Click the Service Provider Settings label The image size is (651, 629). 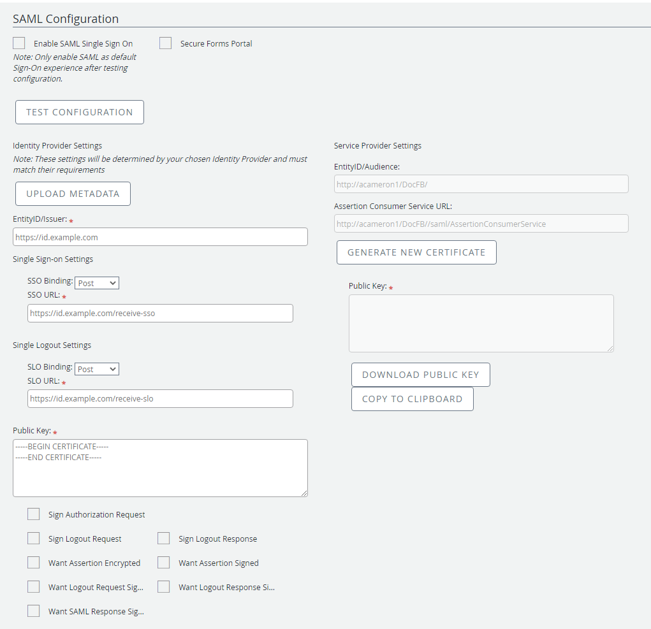click(x=378, y=146)
